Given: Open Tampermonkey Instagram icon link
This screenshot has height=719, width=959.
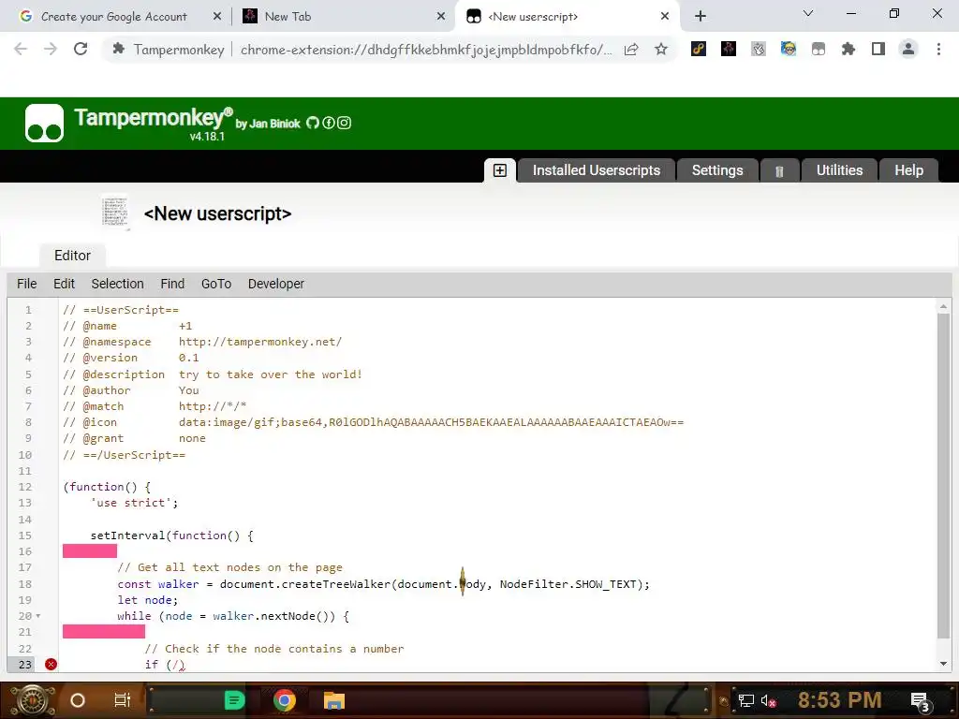Looking at the screenshot, I should [345, 123].
